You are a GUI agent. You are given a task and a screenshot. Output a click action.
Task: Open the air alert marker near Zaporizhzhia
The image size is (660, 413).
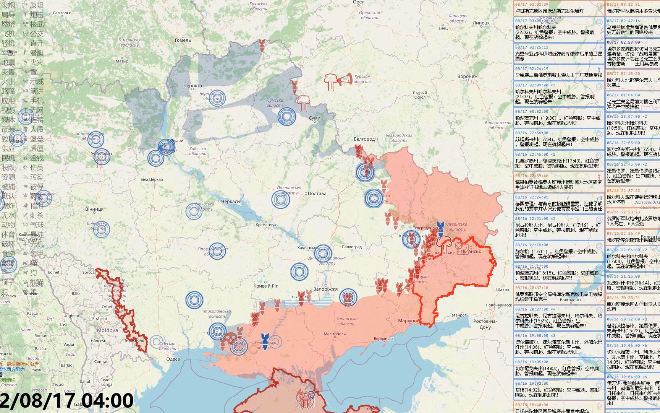pyautogui.click(x=348, y=298)
